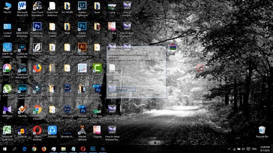Select the Microsoft Word 2010 desktop shortcut
This screenshot has width=273, height=153.
point(22,9)
